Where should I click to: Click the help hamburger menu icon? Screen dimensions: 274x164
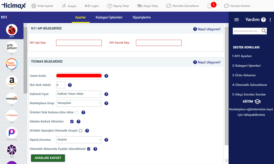pos(237,20)
